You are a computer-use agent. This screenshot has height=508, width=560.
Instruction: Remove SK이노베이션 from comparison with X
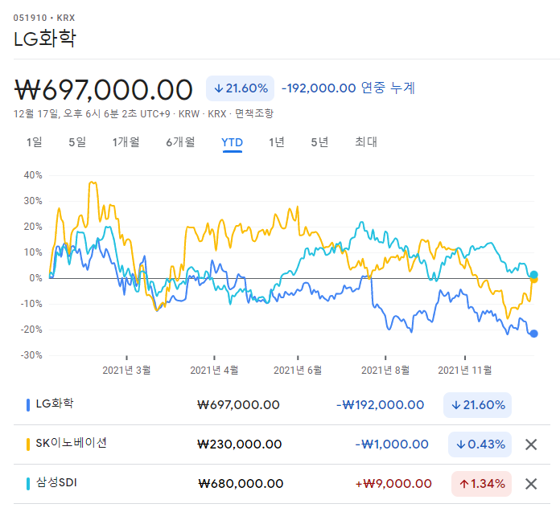(531, 444)
